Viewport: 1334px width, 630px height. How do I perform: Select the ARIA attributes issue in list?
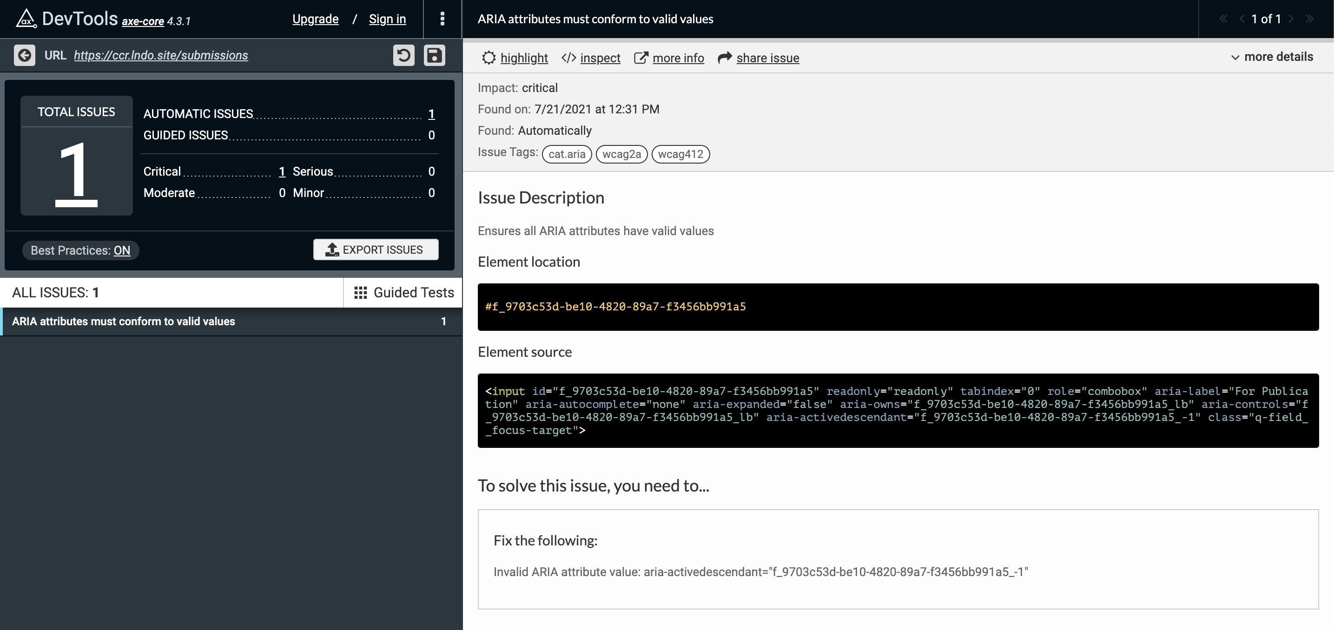[124, 321]
